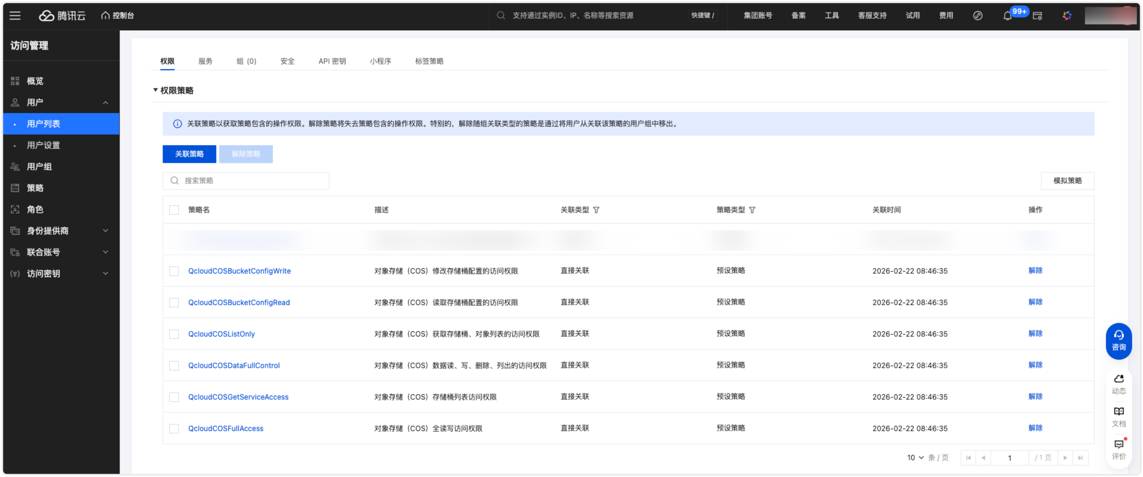Click the blue 关联策略 button
Image resolution: width=1143 pixels, height=477 pixels.
pos(189,154)
